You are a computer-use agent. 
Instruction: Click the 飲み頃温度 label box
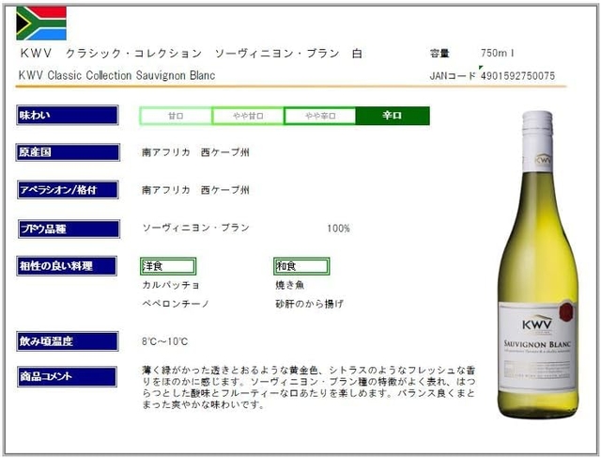[x=68, y=341]
